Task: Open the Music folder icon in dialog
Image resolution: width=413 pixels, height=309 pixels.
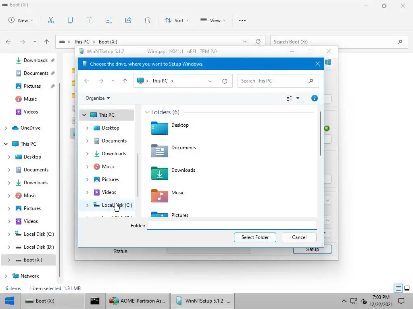Action: (x=159, y=196)
